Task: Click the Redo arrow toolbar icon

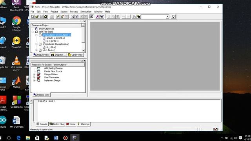Action: tap(128, 16)
